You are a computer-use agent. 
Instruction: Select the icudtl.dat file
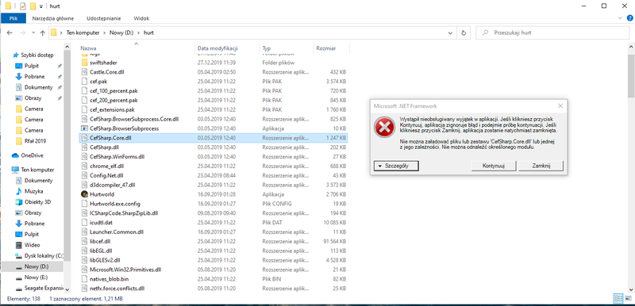tap(213, 222)
